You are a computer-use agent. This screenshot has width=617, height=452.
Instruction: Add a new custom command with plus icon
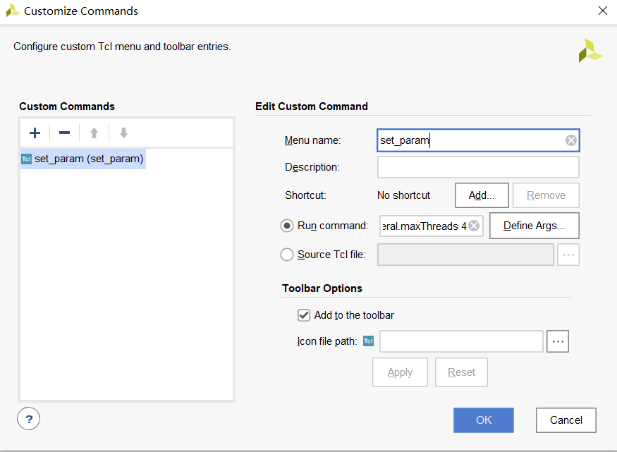(35, 133)
